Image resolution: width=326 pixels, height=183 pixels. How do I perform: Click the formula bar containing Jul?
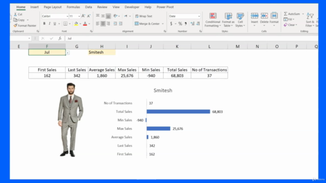(x=192, y=39)
